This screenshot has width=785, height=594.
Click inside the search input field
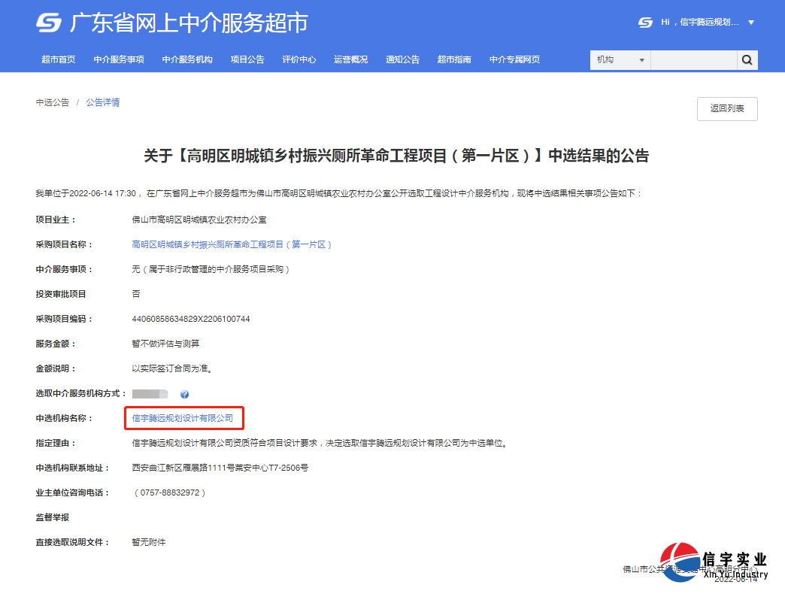pyautogui.click(x=693, y=59)
